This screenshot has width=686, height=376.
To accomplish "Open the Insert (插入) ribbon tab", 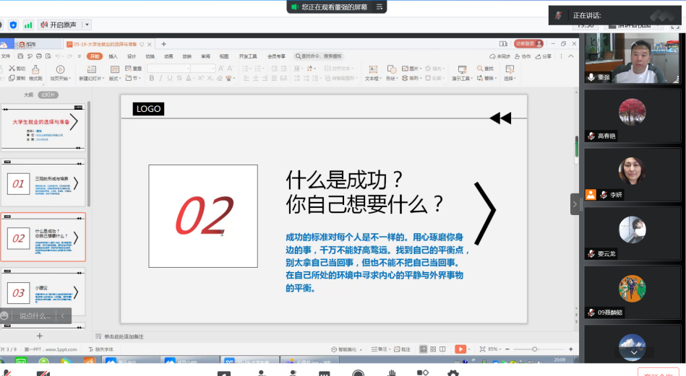I will click(x=113, y=56).
